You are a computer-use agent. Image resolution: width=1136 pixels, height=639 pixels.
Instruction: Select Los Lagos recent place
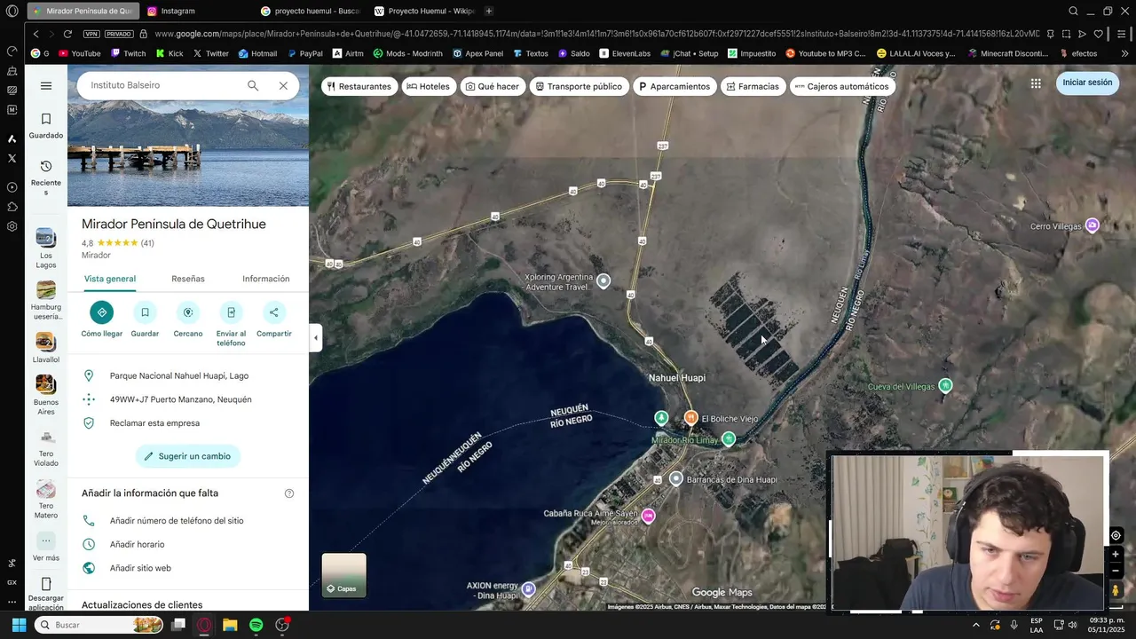click(x=46, y=249)
